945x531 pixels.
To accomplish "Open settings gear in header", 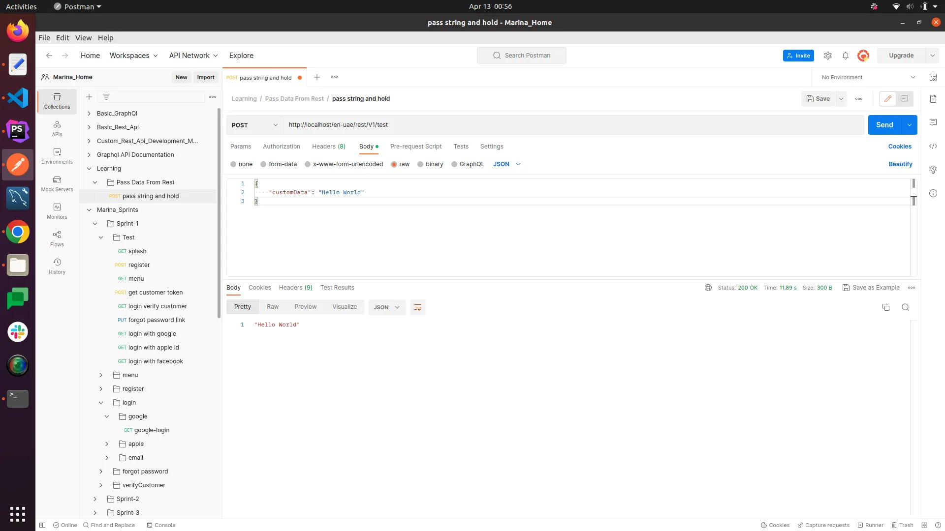I will click(x=827, y=56).
